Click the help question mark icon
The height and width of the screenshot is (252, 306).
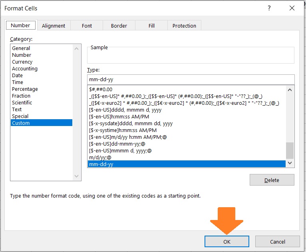[269, 8]
